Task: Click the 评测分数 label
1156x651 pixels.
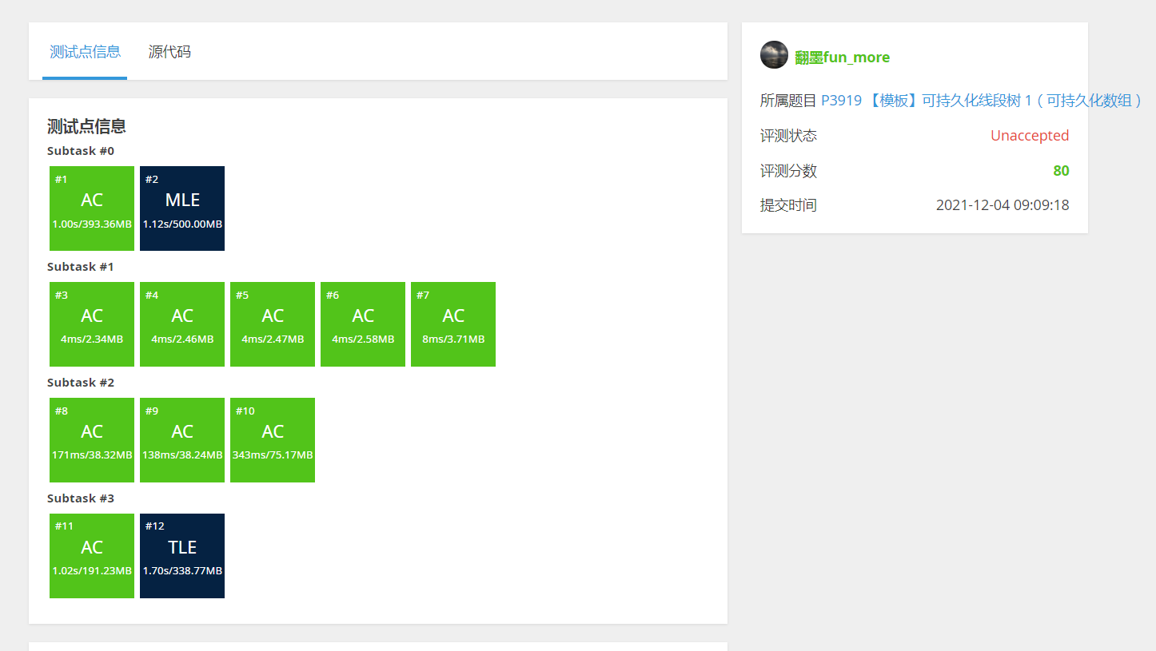Action: pyautogui.click(x=788, y=171)
